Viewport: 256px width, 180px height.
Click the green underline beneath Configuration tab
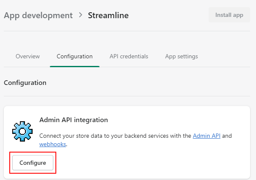(x=74, y=66)
